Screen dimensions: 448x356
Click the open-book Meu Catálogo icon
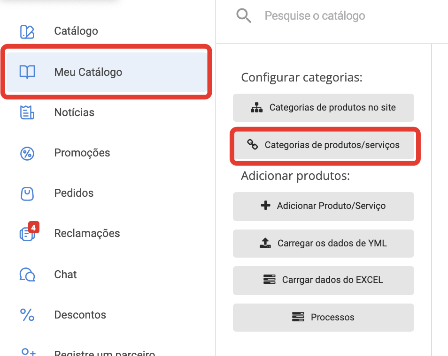(27, 72)
